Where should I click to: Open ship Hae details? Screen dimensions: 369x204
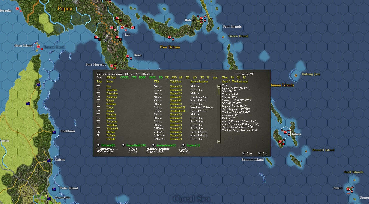pyautogui.click(x=108, y=87)
